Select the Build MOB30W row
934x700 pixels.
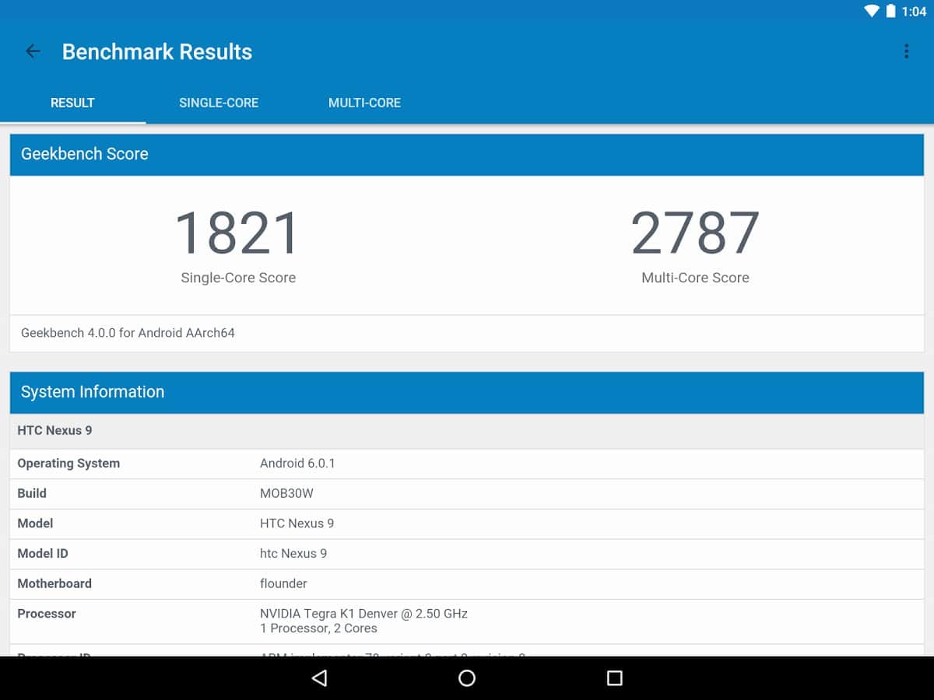click(x=467, y=493)
